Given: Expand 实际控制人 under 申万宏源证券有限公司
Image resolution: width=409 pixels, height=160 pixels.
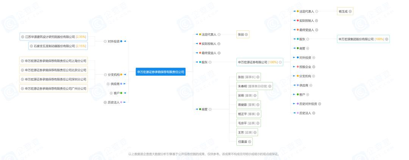Looking at the screenshot, I should pos(316,20).
